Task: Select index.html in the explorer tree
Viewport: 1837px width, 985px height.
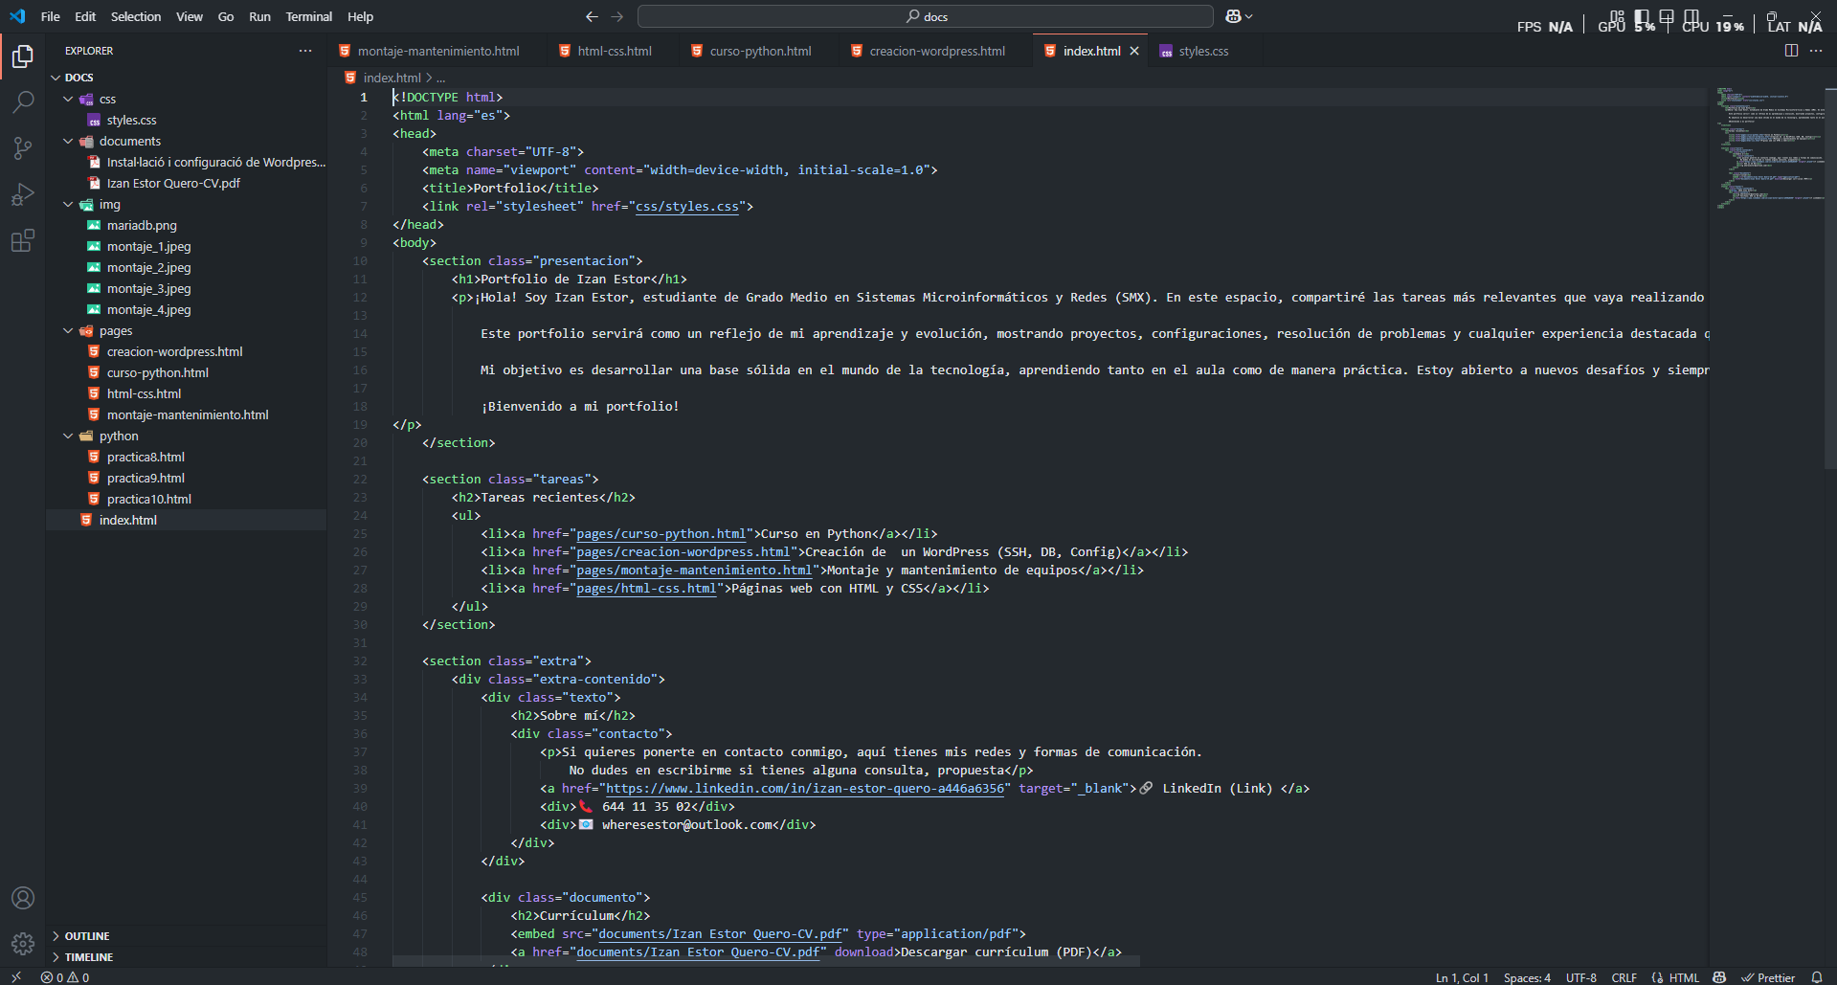Action: 127,520
